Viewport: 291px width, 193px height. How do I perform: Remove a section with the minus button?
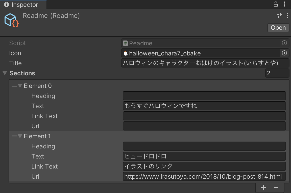pyautogui.click(x=277, y=187)
